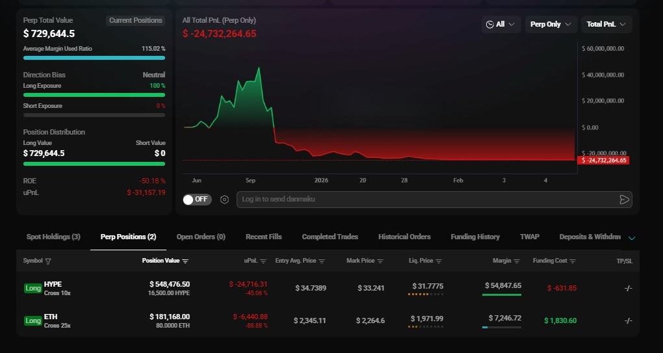Click the uPnL sort icon
Image resolution: width=663 pixels, height=353 pixels.
coord(263,261)
